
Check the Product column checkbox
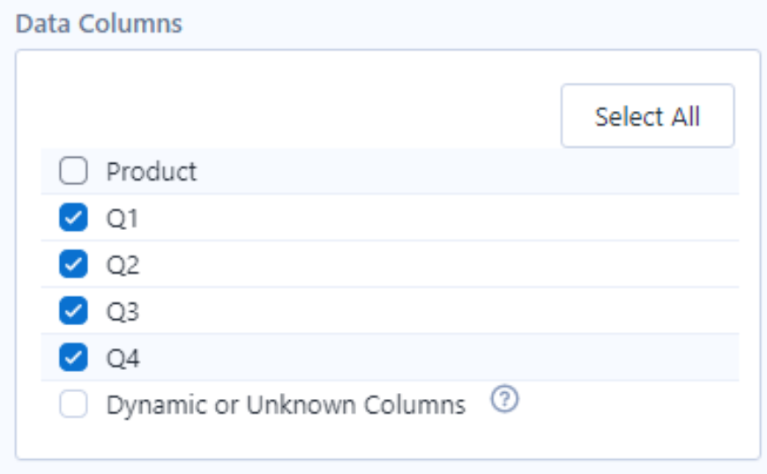pos(73,171)
